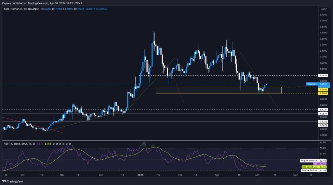Open the USDT currency selector
Viewport: 333px width, 185px height.
point(324,9)
